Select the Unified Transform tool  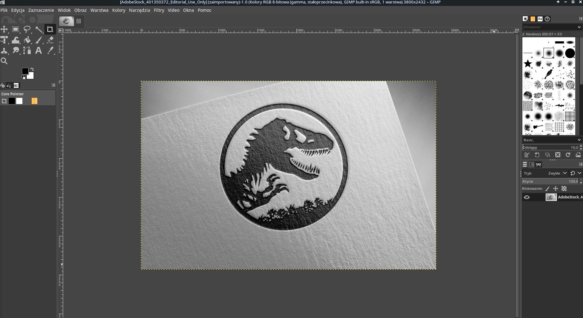pyautogui.click(x=4, y=40)
